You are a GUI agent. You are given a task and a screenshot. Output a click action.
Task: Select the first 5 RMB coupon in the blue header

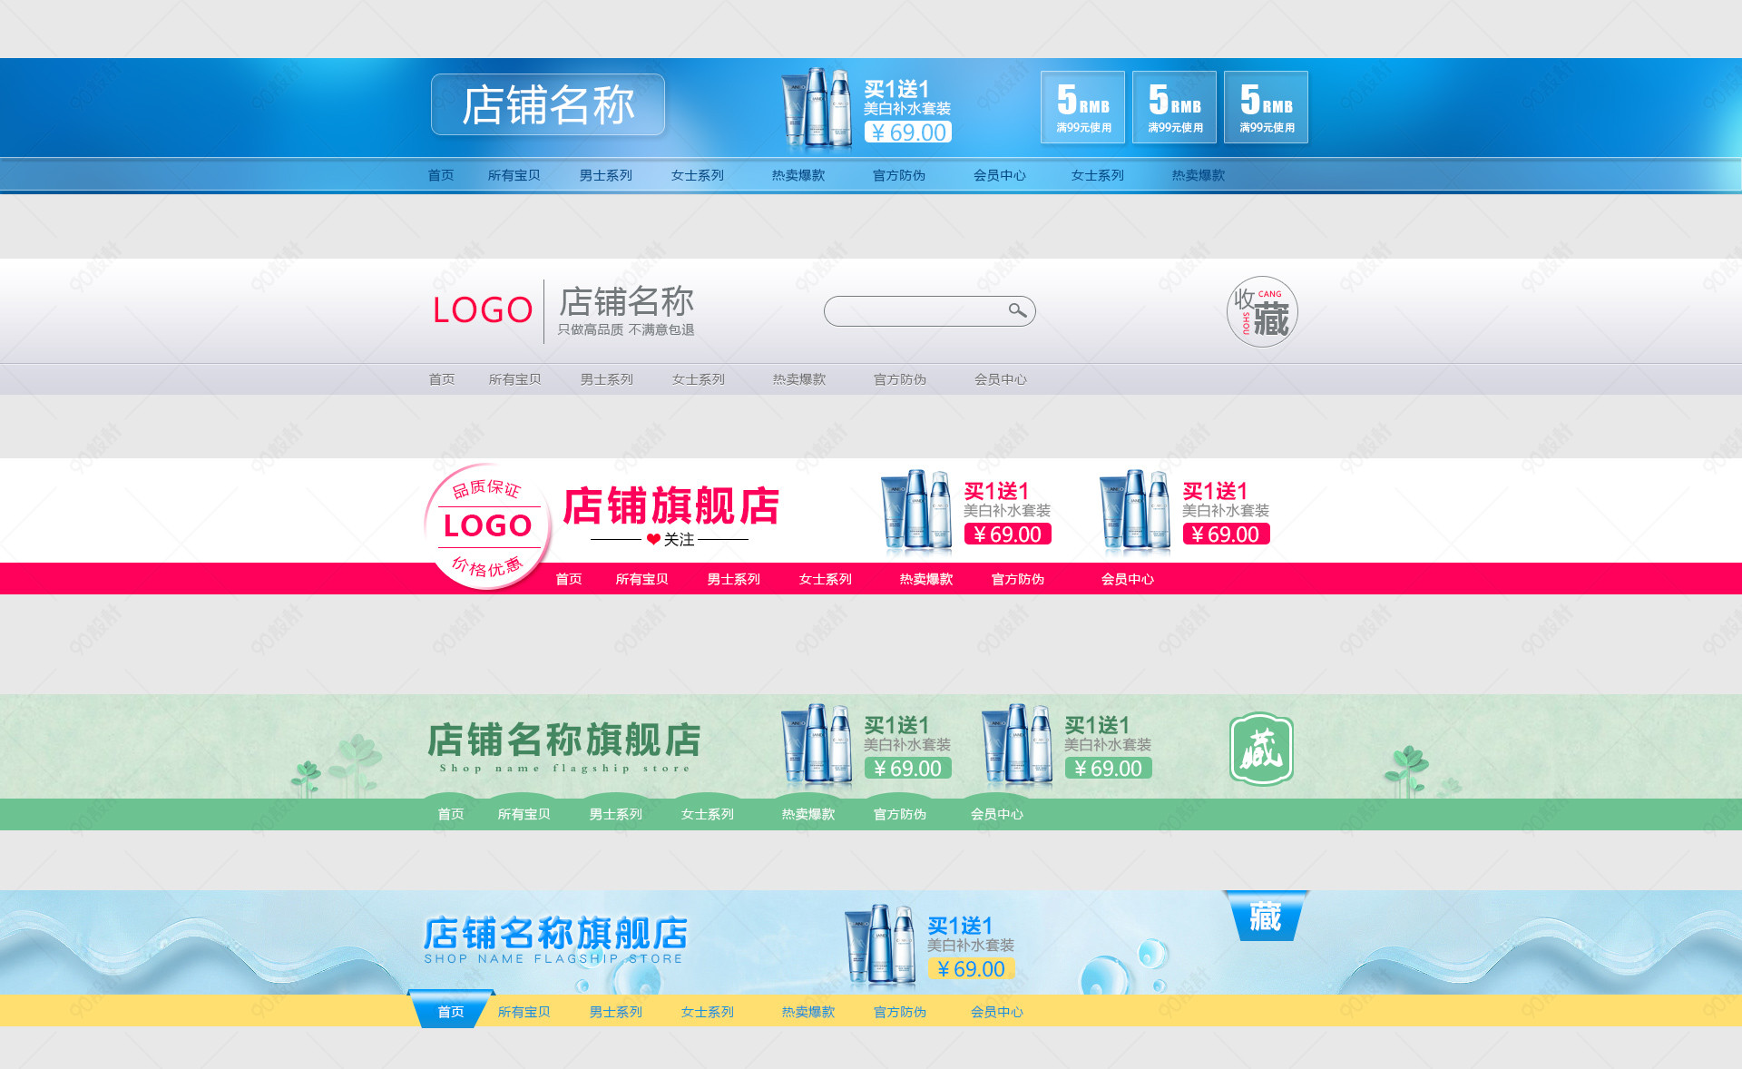pyautogui.click(x=1082, y=106)
